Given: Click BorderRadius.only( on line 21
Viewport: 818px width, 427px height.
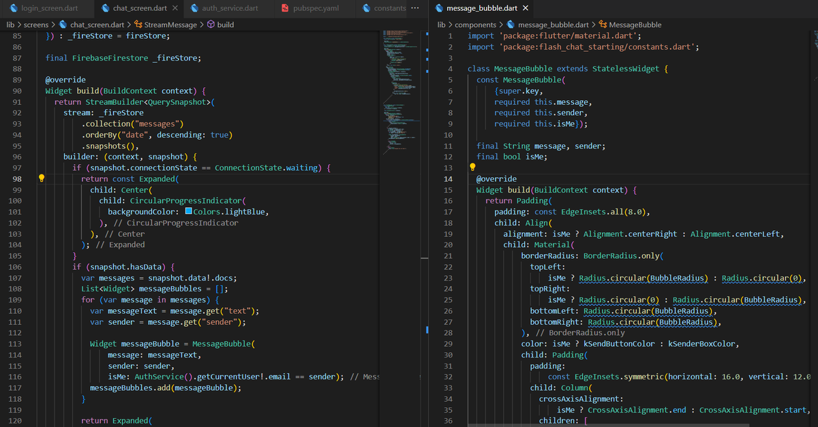Looking at the screenshot, I should pyautogui.click(x=623, y=255).
